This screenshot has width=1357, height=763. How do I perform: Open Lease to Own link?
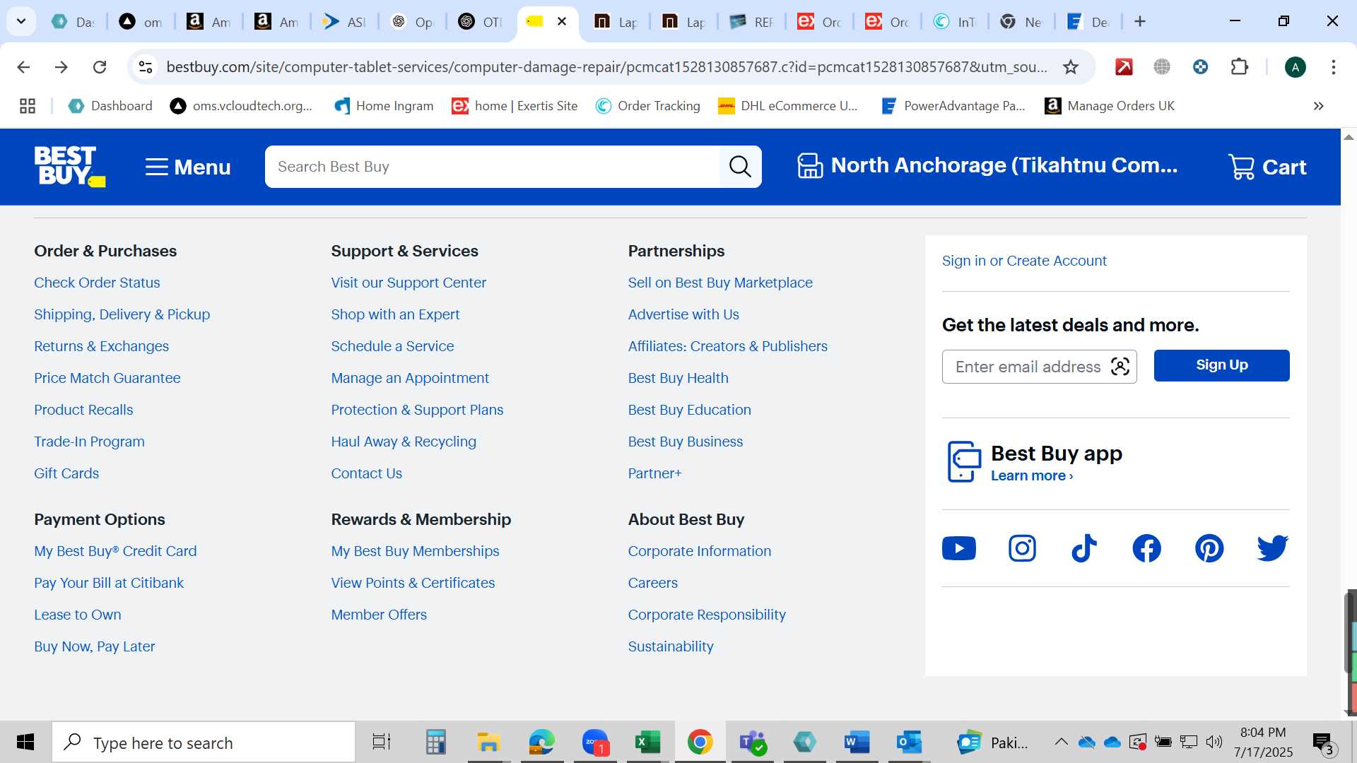point(78,615)
